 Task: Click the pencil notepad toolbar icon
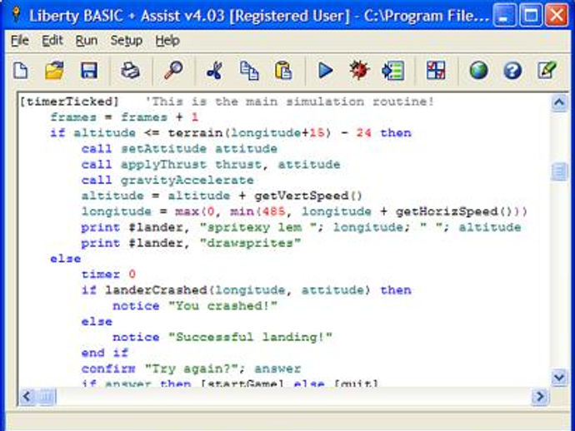pos(547,70)
